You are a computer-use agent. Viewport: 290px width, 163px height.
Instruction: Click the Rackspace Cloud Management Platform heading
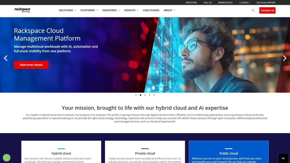coord(47,34)
